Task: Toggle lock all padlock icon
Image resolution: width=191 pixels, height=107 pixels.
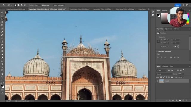Action: click(x=172, y=77)
